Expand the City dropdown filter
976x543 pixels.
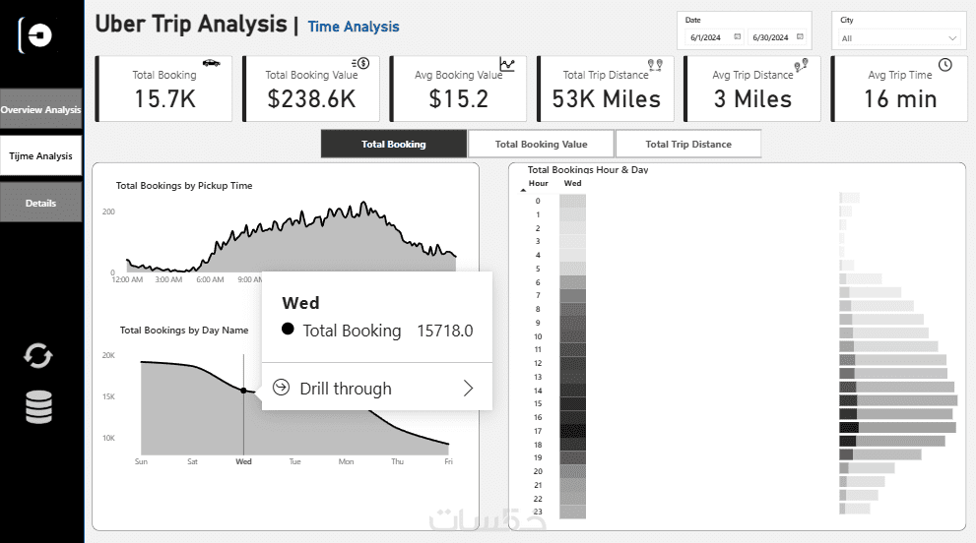pyautogui.click(x=951, y=38)
